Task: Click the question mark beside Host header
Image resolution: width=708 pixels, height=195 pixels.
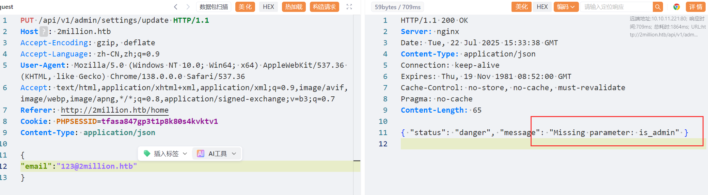Action: [44, 32]
